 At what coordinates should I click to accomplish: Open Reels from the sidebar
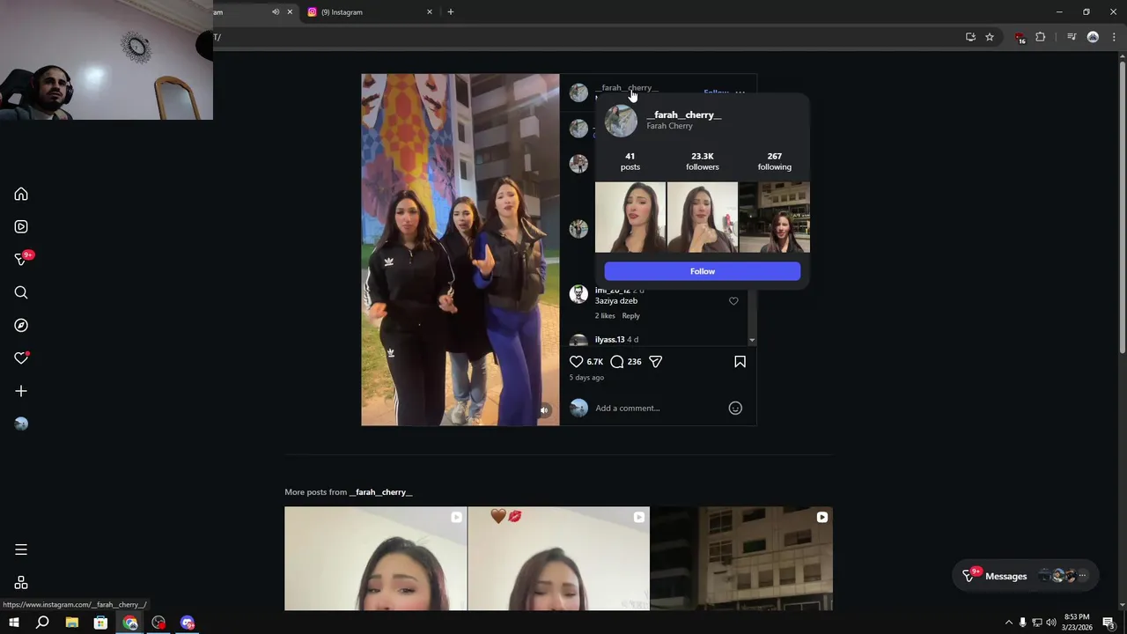click(21, 226)
